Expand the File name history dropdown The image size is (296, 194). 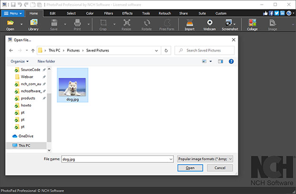click(170, 159)
